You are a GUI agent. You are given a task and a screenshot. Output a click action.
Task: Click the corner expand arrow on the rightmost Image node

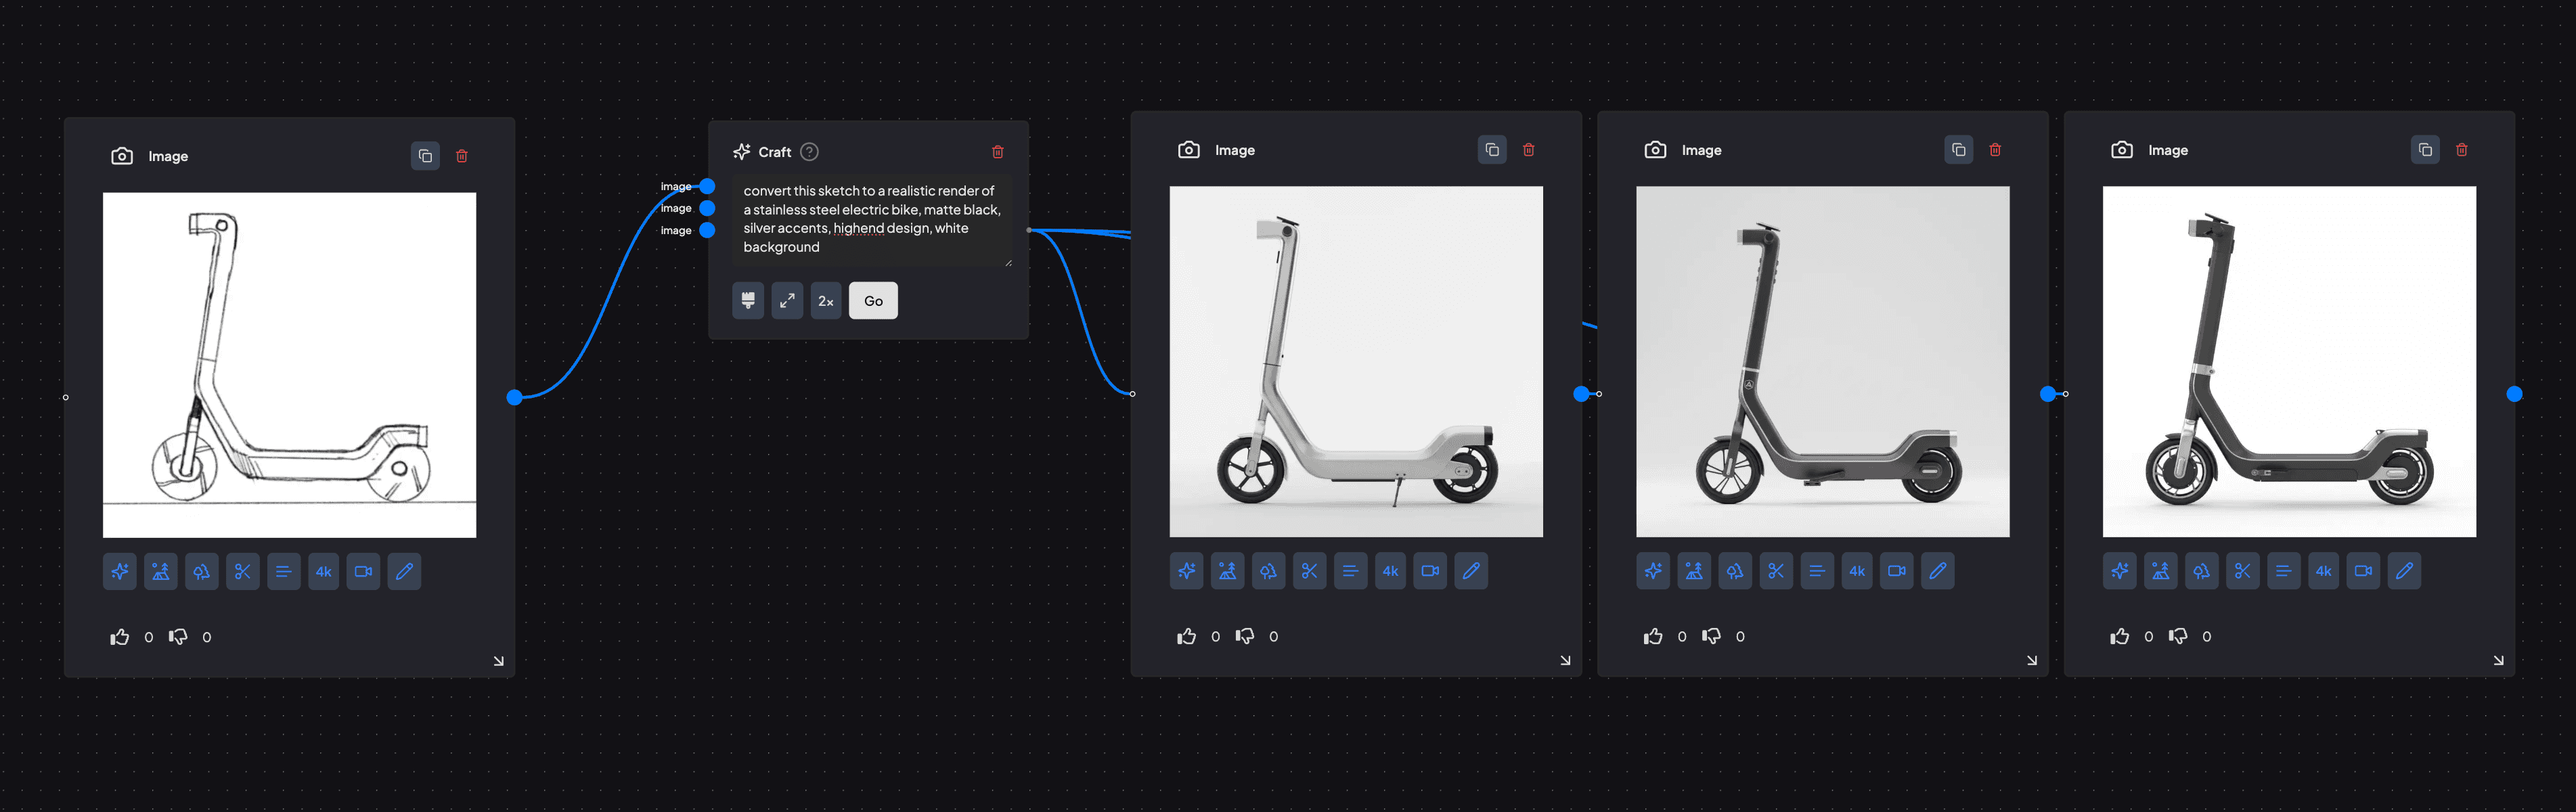coord(2499,660)
